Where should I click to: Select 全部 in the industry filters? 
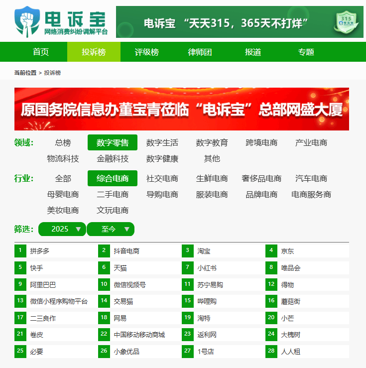coord(63,178)
